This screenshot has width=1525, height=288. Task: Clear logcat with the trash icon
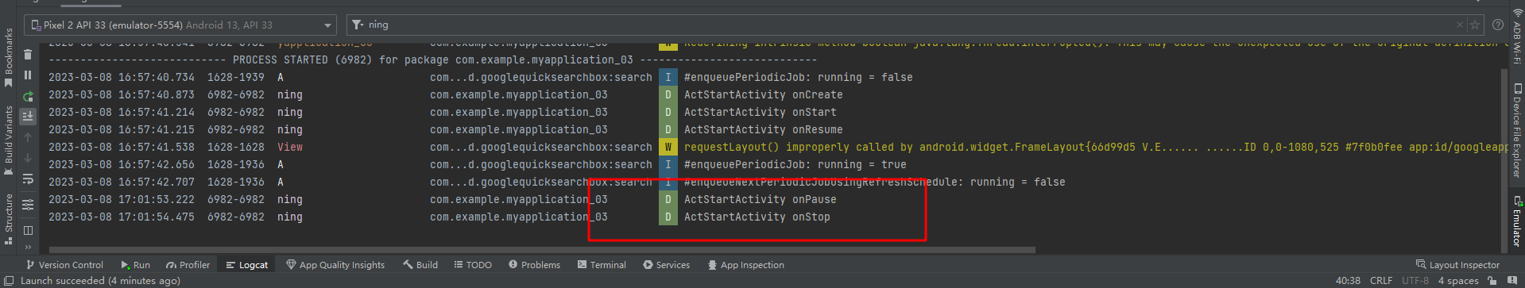tap(28, 55)
